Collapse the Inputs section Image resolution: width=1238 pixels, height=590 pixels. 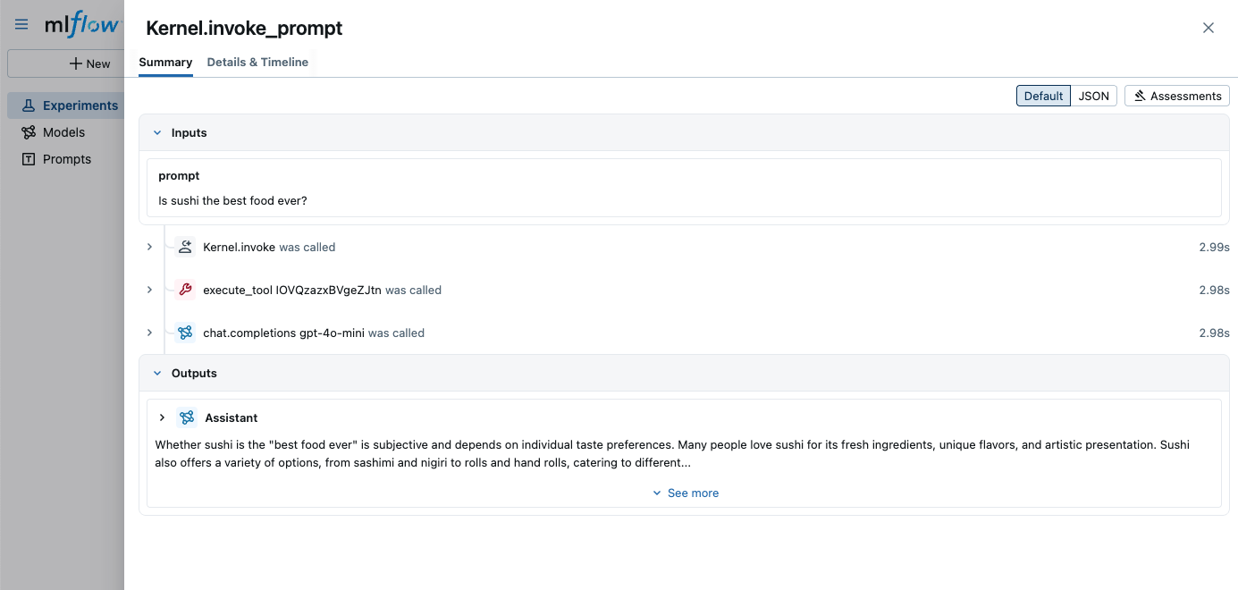[x=158, y=132]
